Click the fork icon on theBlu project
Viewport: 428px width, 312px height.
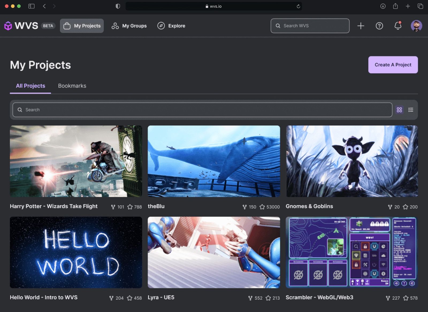point(244,207)
